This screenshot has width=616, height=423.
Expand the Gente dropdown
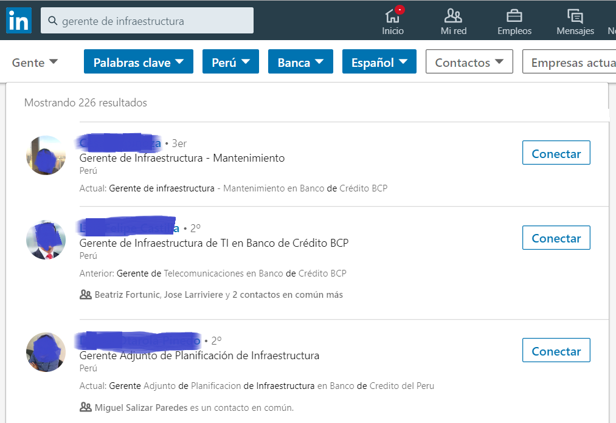point(35,63)
